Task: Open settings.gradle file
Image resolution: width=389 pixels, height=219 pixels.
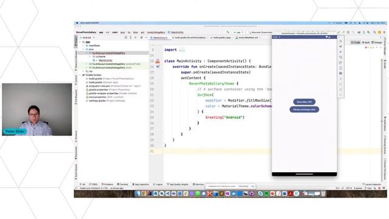Action: tap(105, 101)
